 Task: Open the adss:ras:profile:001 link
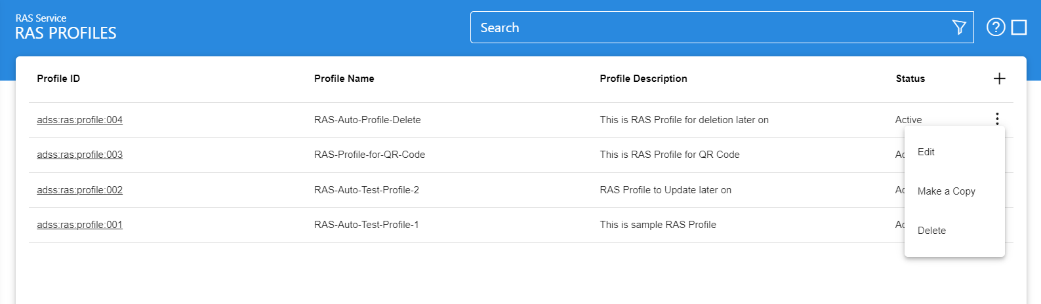[x=79, y=225]
